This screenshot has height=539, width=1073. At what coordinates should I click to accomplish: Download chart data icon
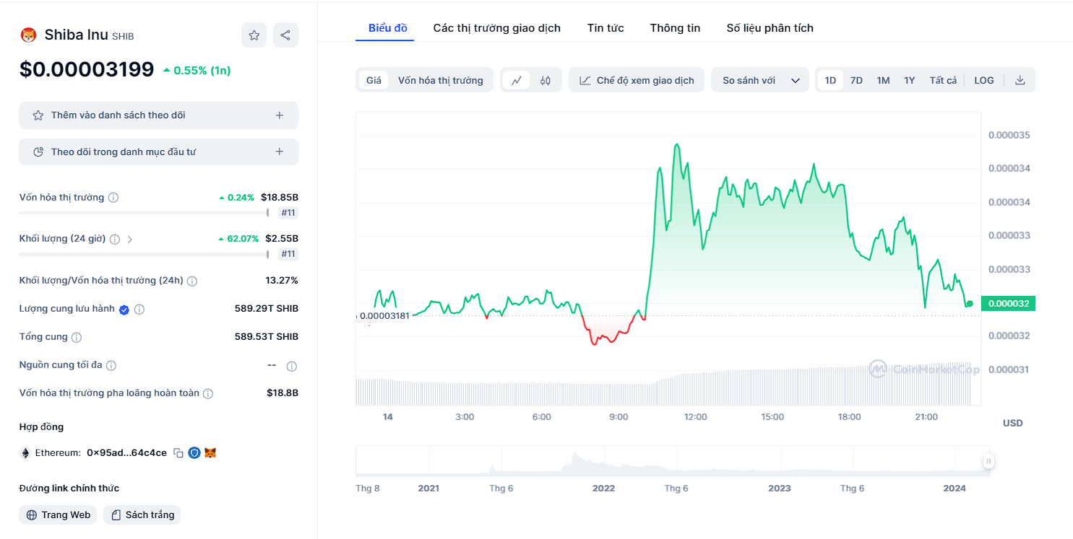point(1020,80)
